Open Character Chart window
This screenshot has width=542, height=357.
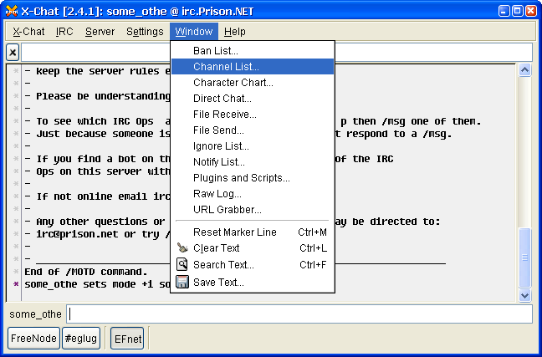pyautogui.click(x=233, y=83)
